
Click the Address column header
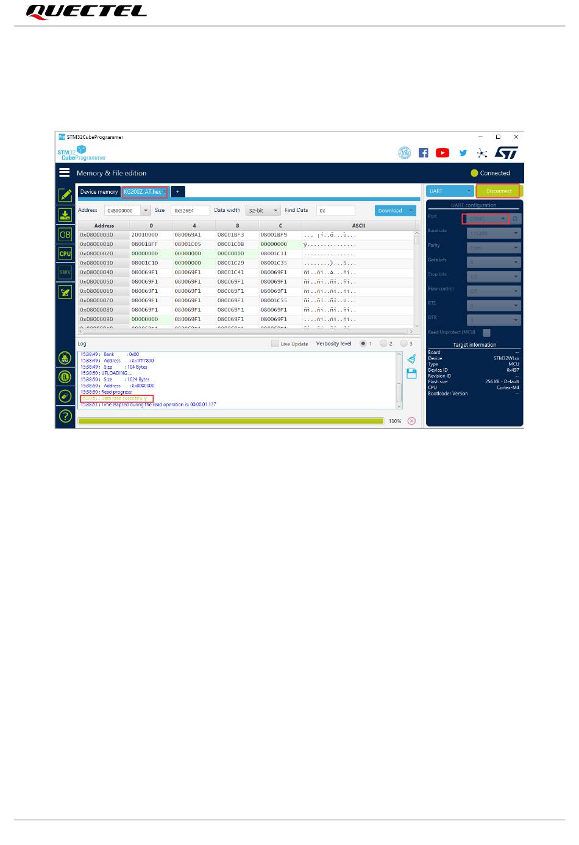point(104,225)
